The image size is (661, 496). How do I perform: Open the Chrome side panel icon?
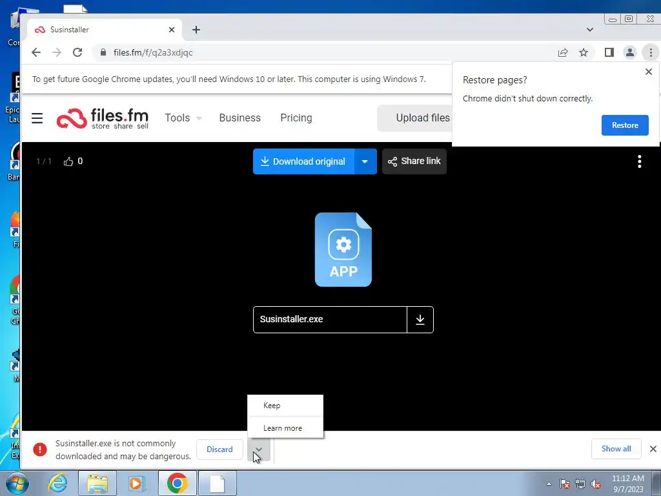tap(609, 52)
